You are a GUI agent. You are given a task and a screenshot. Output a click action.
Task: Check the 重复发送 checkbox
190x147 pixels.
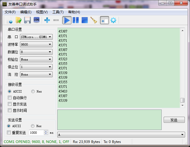pyautogui.click(x=9, y=133)
